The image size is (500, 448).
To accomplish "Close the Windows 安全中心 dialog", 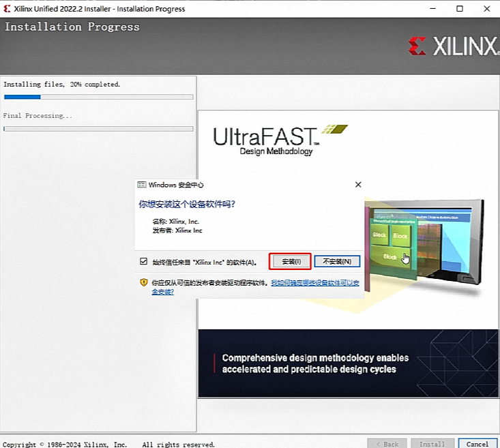I will [x=358, y=185].
